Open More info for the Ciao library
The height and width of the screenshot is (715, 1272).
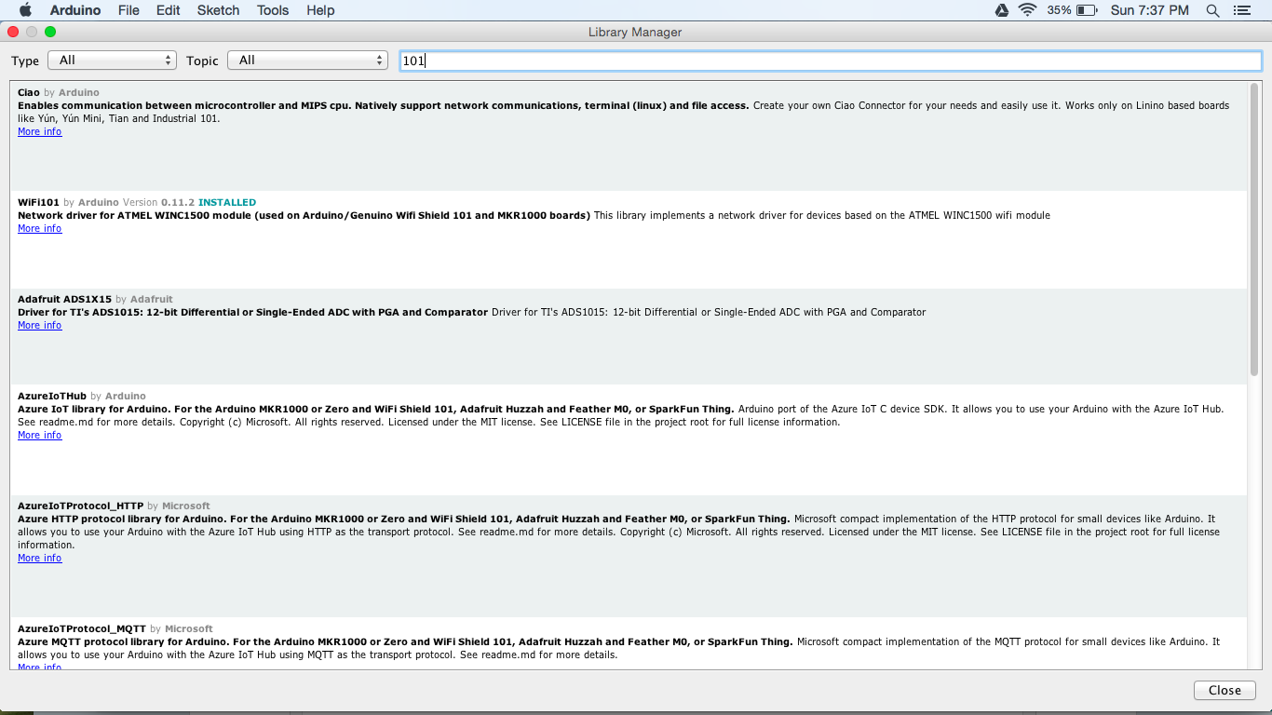pos(40,132)
